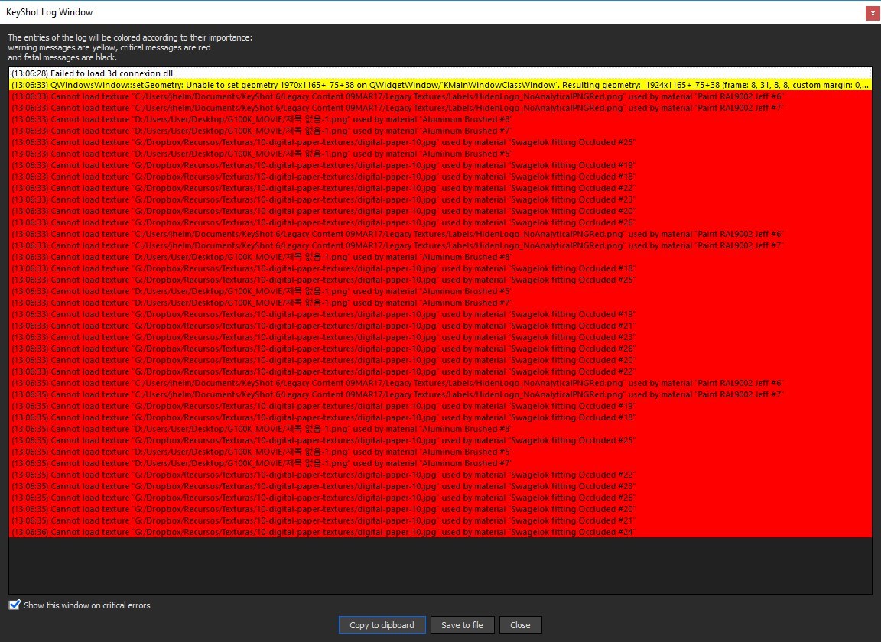
Task: Select 13:06:35 entry for Aluminum Brushed #5
Action: (440, 452)
